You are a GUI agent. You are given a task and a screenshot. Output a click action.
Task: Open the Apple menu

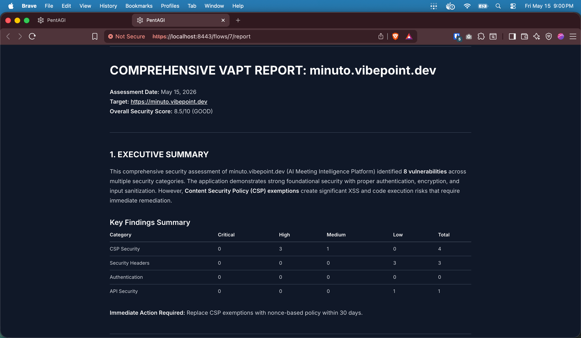point(11,6)
